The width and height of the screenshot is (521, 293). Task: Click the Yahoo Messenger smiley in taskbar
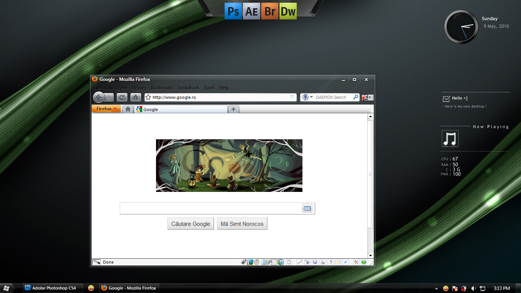(x=91, y=288)
